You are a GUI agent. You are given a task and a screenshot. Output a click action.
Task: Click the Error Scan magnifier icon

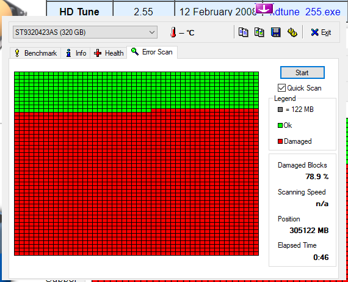135,52
